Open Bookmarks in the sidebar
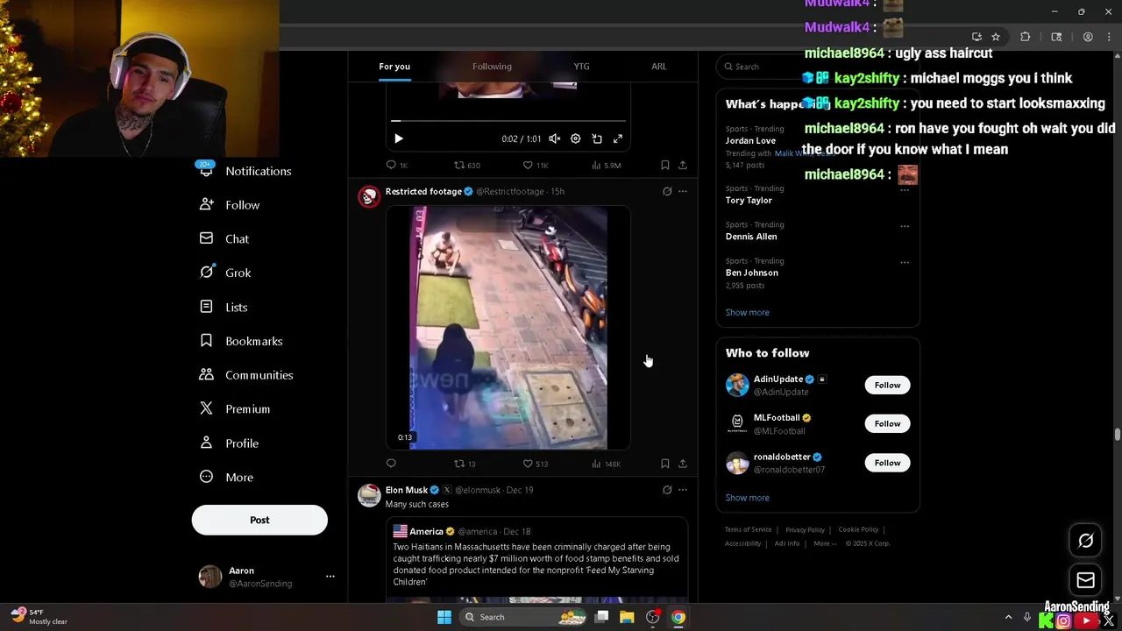 (x=242, y=341)
